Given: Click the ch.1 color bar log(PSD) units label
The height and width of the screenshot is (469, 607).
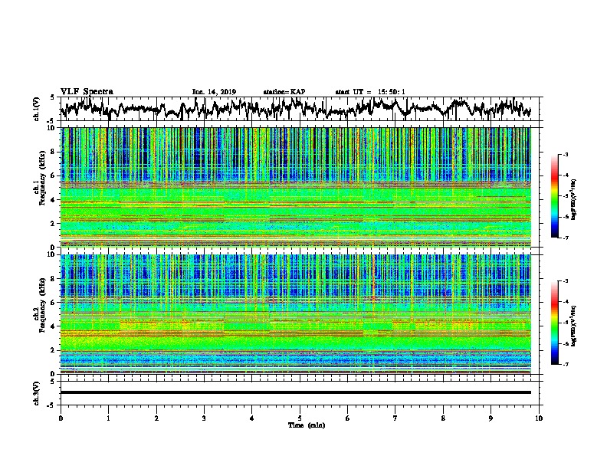Looking at the screenshot, I should tap(574, 199).
